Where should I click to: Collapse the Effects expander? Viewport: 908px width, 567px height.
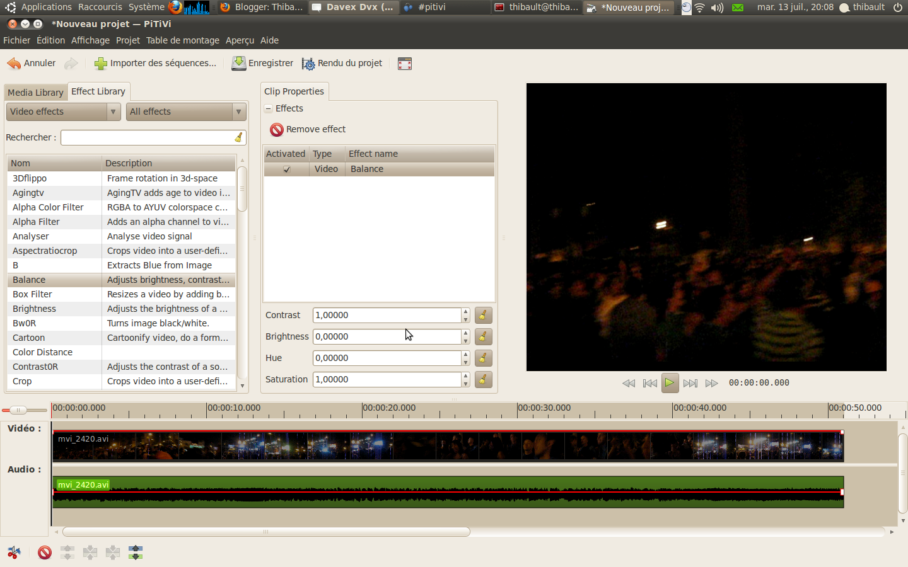[268, 108]
